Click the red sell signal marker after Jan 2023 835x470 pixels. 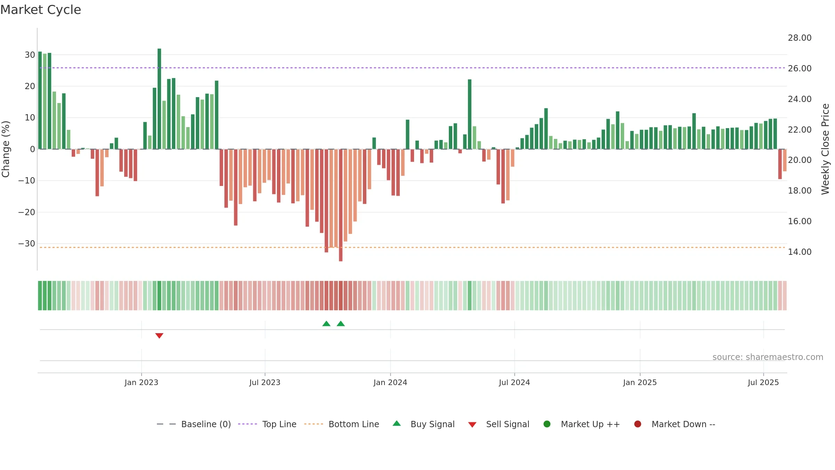(x=159, y=336)
